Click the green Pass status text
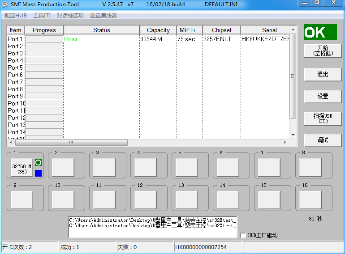The height and width of the screenshot is (254, 345). click(71, 39)
